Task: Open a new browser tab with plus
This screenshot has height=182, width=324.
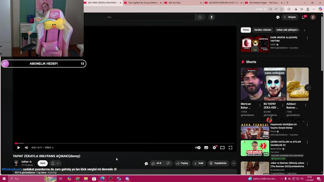Action: click(x=287, y=3)
